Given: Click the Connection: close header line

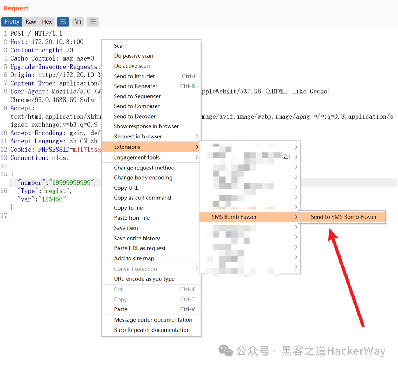Looking at the screenshot, I should pos(40,158).
